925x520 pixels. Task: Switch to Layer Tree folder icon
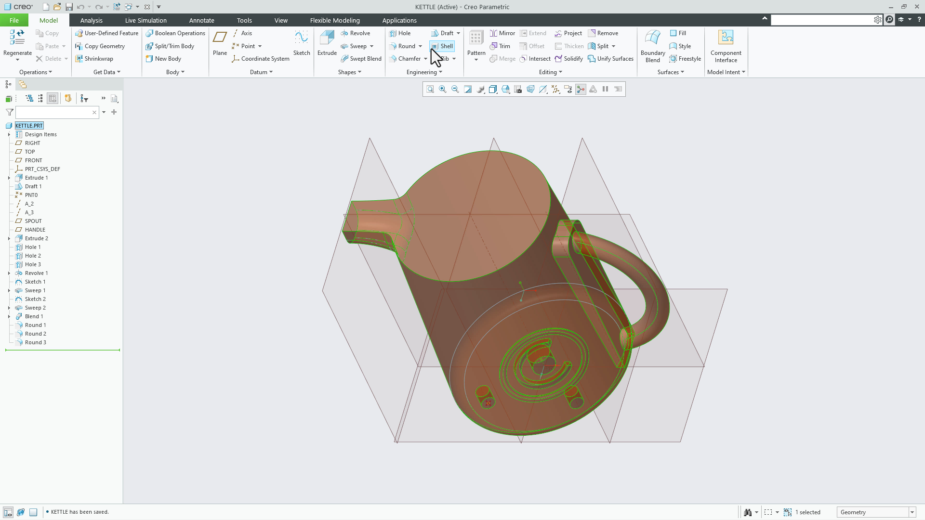[x=23, y=84]
